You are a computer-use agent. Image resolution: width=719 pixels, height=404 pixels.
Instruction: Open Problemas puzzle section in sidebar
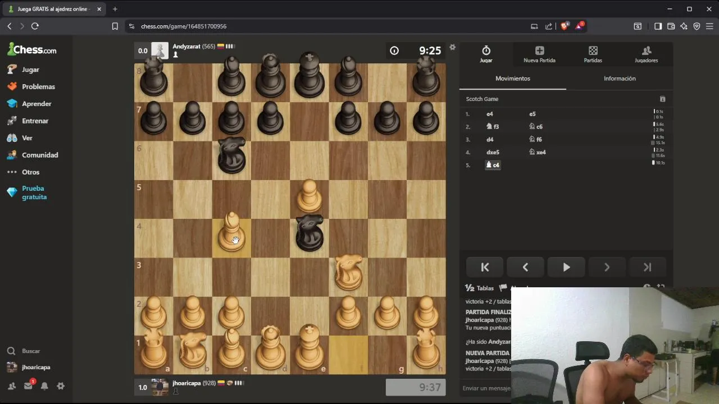pyautogui.click(x=31, y=86)
